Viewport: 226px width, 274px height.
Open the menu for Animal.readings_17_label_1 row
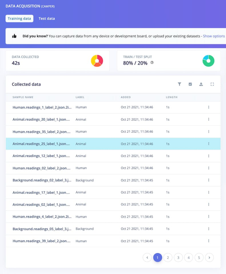209,192
